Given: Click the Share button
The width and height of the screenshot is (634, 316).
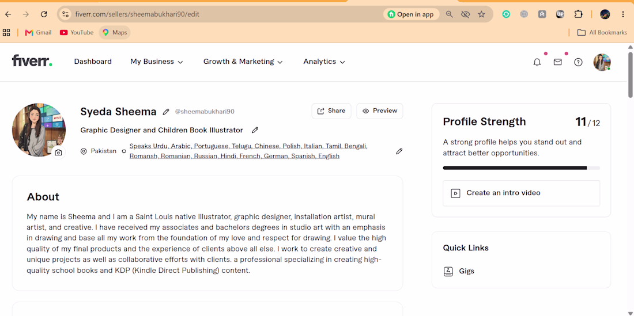Looking at the screenshot, I should 331,111.
